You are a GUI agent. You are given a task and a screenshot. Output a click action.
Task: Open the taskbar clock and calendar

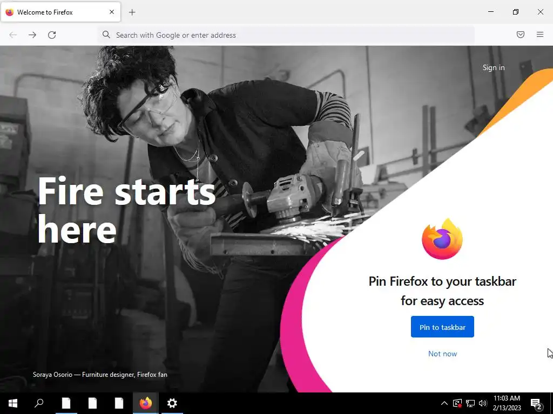[507, 403]
